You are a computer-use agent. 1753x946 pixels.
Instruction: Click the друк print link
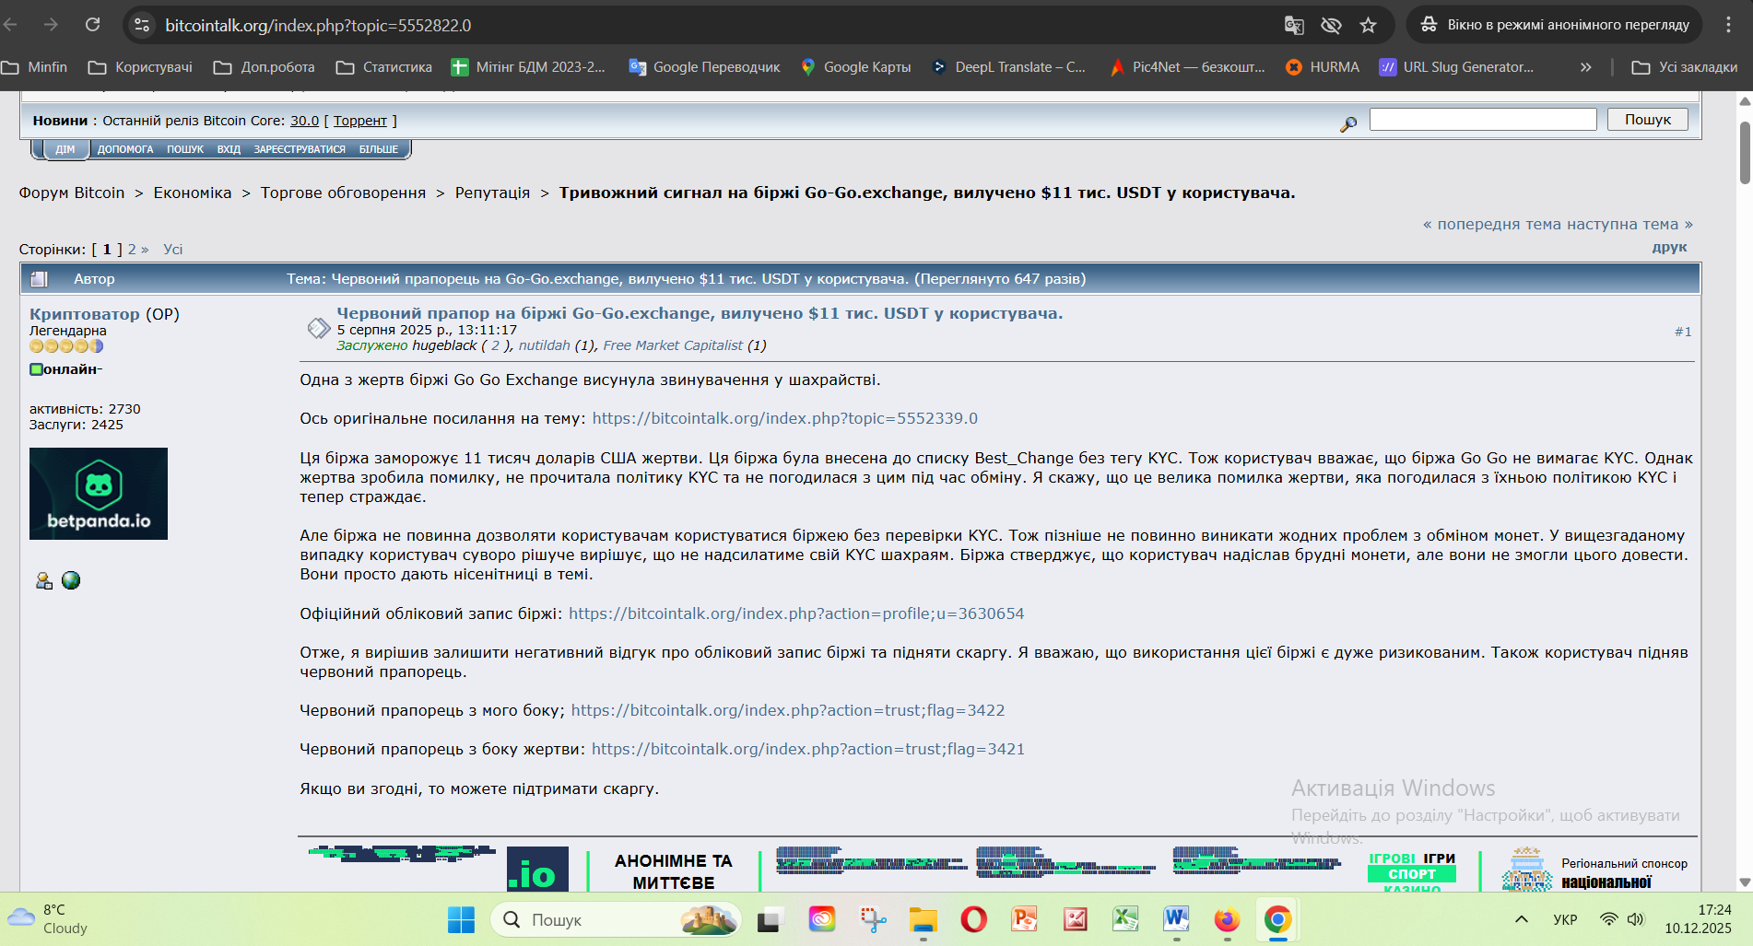click(x=1669, y=247)
